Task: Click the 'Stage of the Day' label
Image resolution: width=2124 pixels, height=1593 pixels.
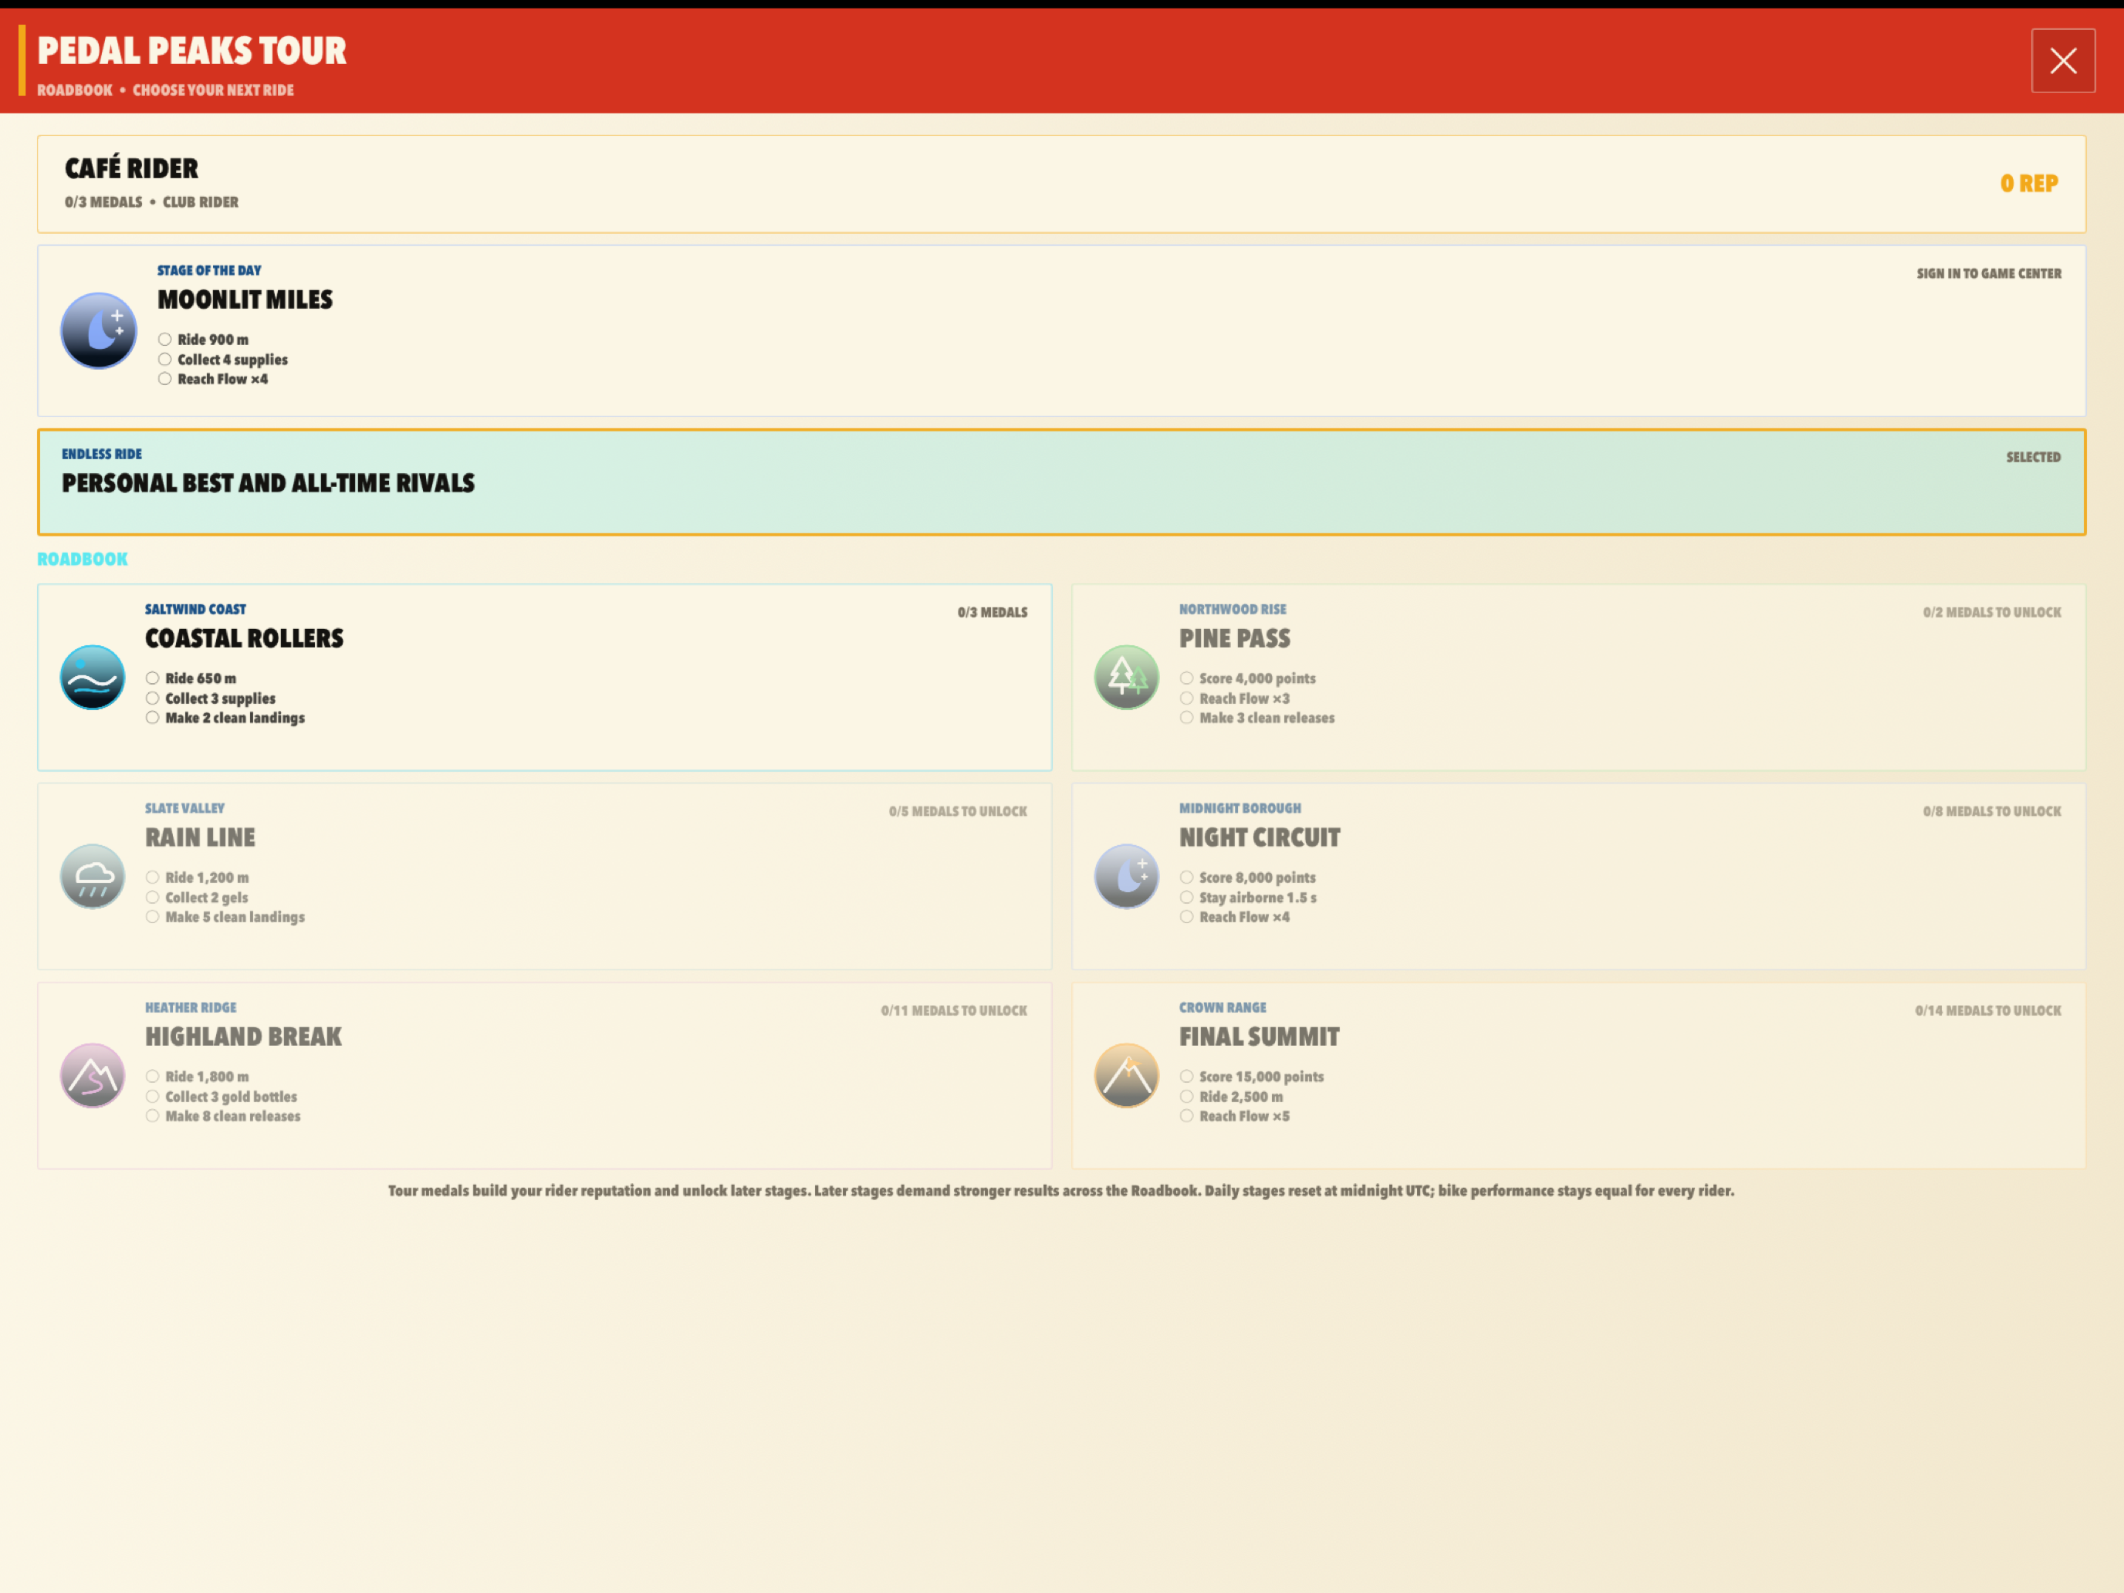Action: (x=208, y=270)
